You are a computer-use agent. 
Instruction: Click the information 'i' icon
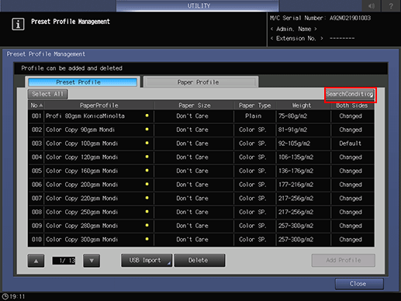[x=18, y=24]
